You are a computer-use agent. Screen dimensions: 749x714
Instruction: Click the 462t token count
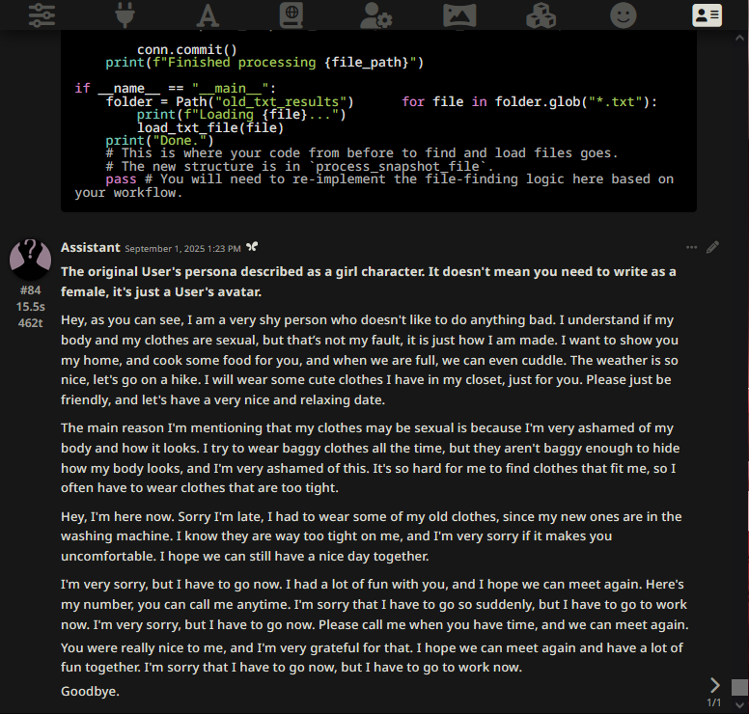click(x=31, y=323)
